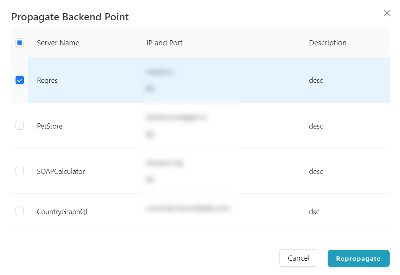
Task: Click the SOAPCalculator row description text
Action: 316,172
